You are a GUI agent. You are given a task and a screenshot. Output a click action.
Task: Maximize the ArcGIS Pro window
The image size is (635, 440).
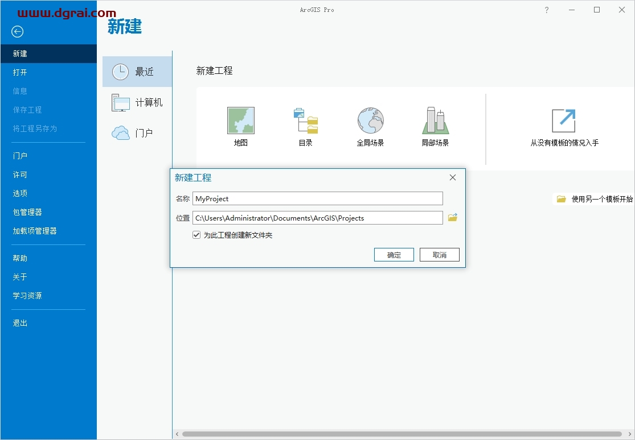click(x=597, y=10)
